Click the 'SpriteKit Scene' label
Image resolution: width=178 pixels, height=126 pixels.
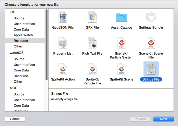point(122,79)
